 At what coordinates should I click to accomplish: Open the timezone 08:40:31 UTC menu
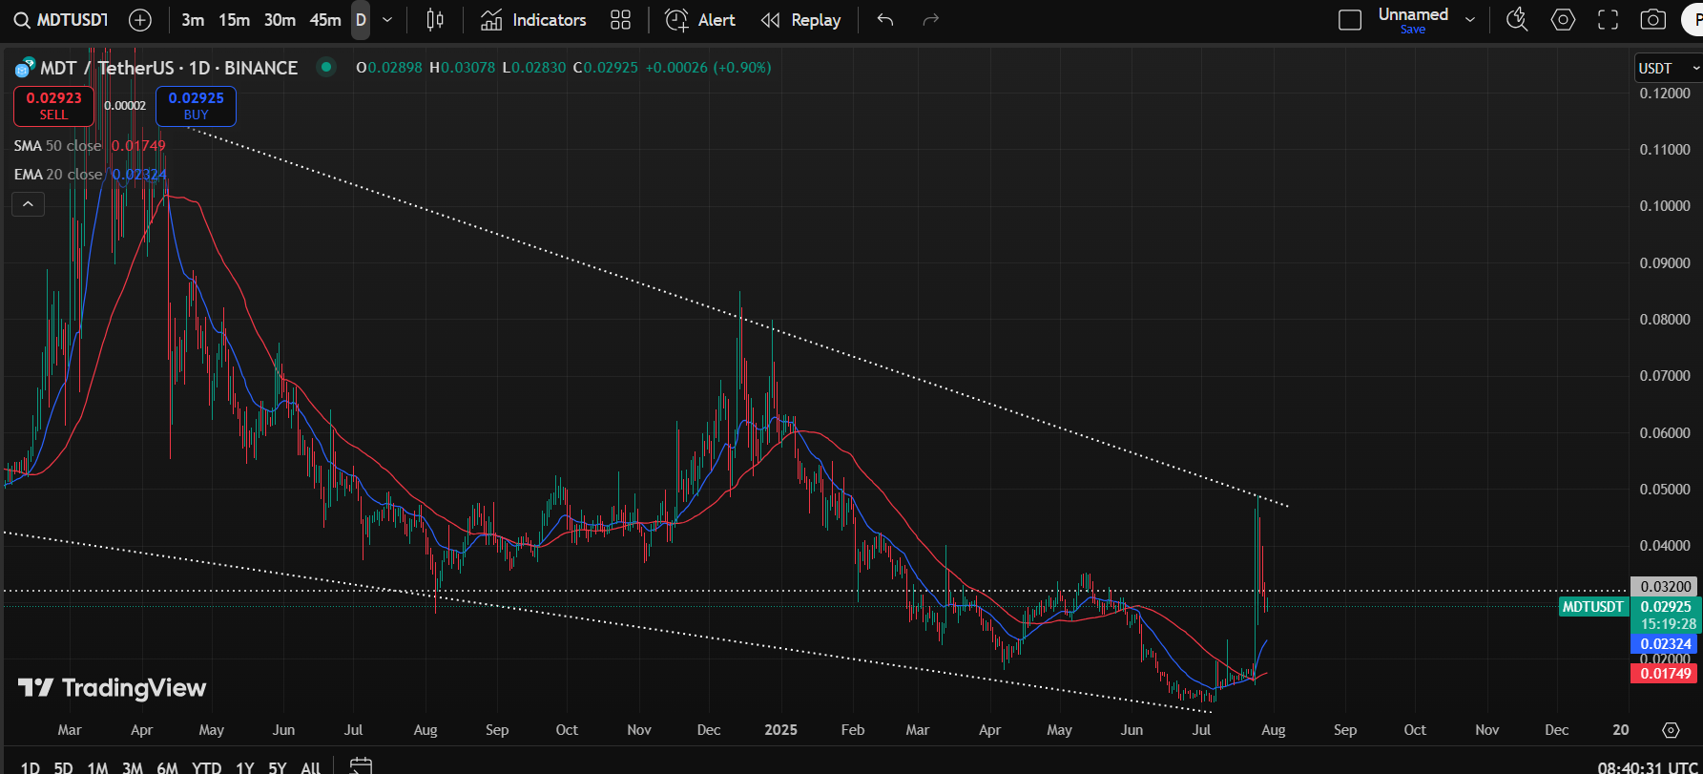[1648, 767]
